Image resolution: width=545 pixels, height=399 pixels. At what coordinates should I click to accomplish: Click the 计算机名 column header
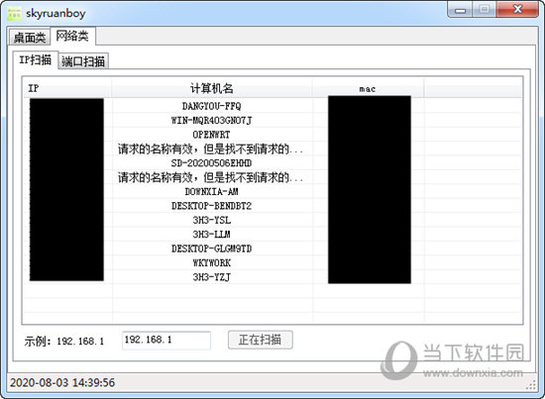point(212,88)
